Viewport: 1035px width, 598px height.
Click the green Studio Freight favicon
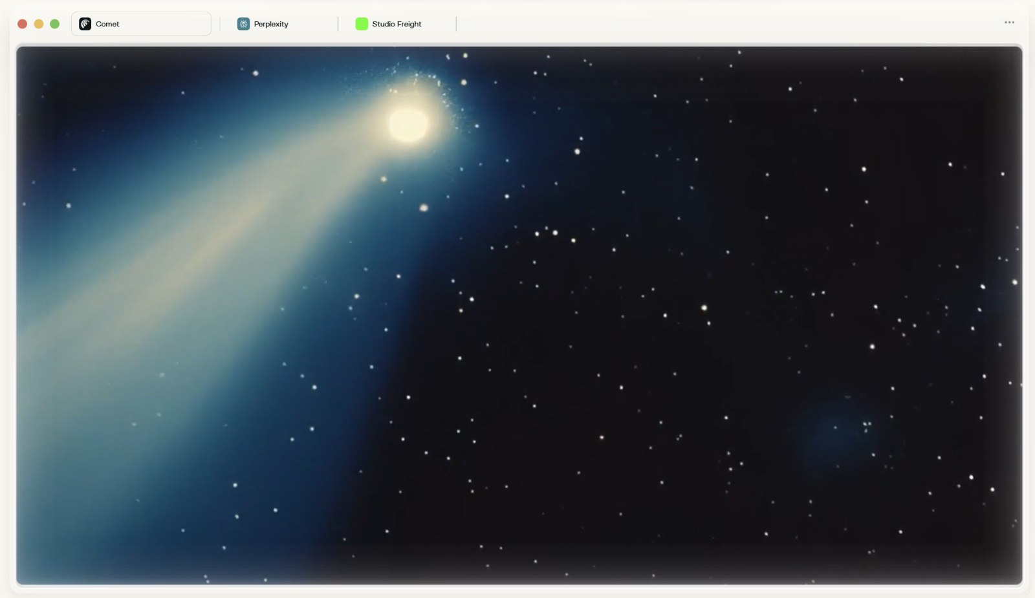[362, 24]
